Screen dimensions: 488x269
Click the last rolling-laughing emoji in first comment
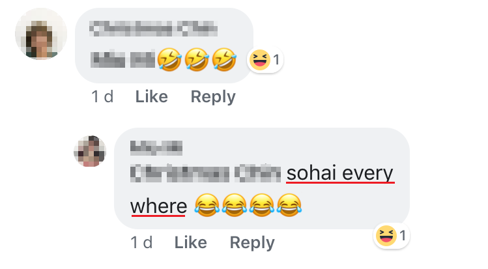pyautogui.click(x=224, y=61)
